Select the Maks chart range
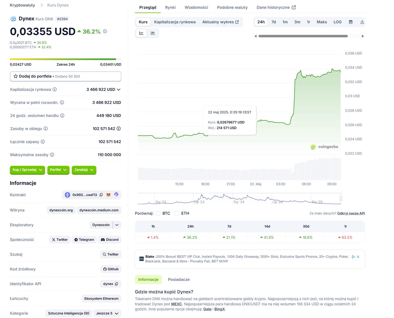The width and height of the screenshot is (394, 318). 322,22
